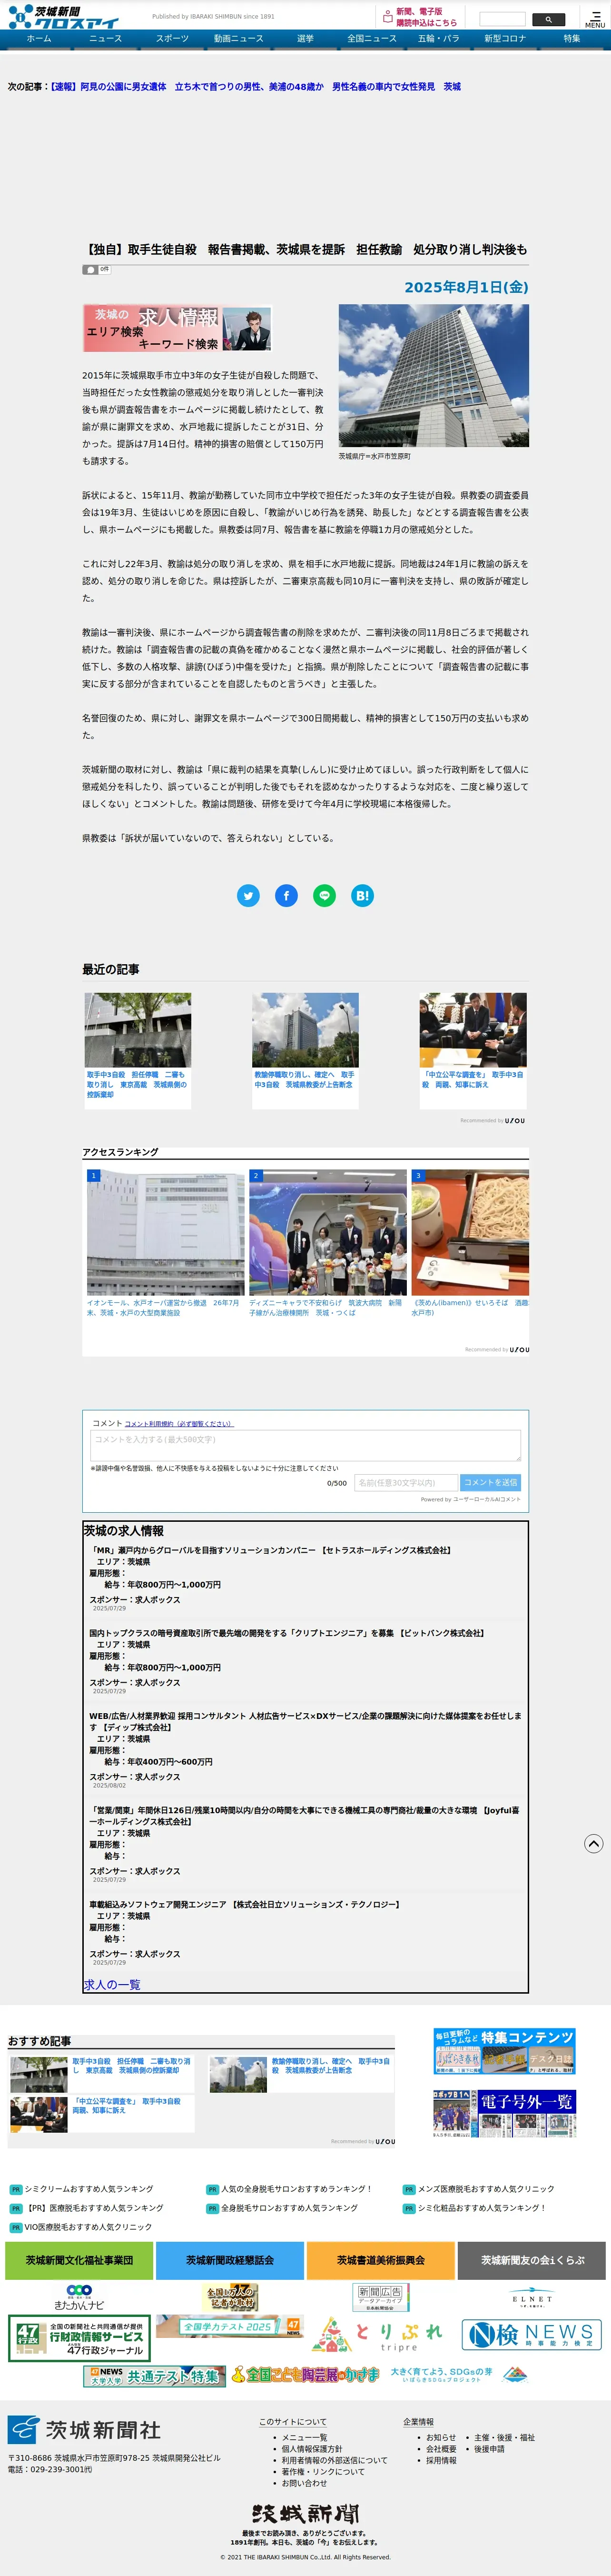
Task: Open next article link about 阿見の公園
Action: (256, 87)
